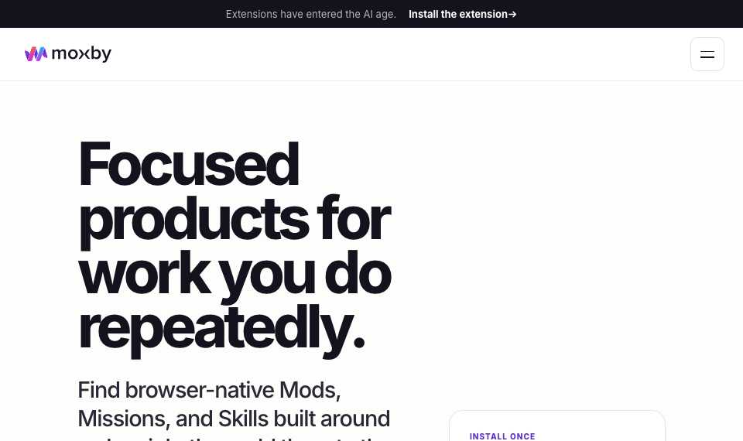Select the Extensions have entered the AI age text
This screenshot has width=743, height=441.
(311, 14)
